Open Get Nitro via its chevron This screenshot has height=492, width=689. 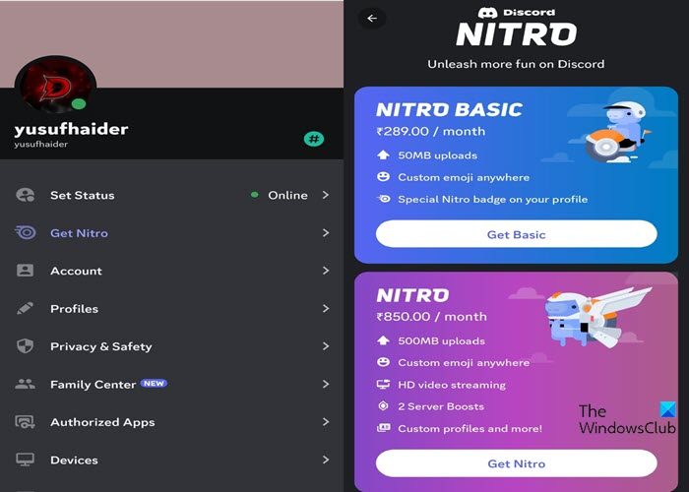click(x=326, y=233)
